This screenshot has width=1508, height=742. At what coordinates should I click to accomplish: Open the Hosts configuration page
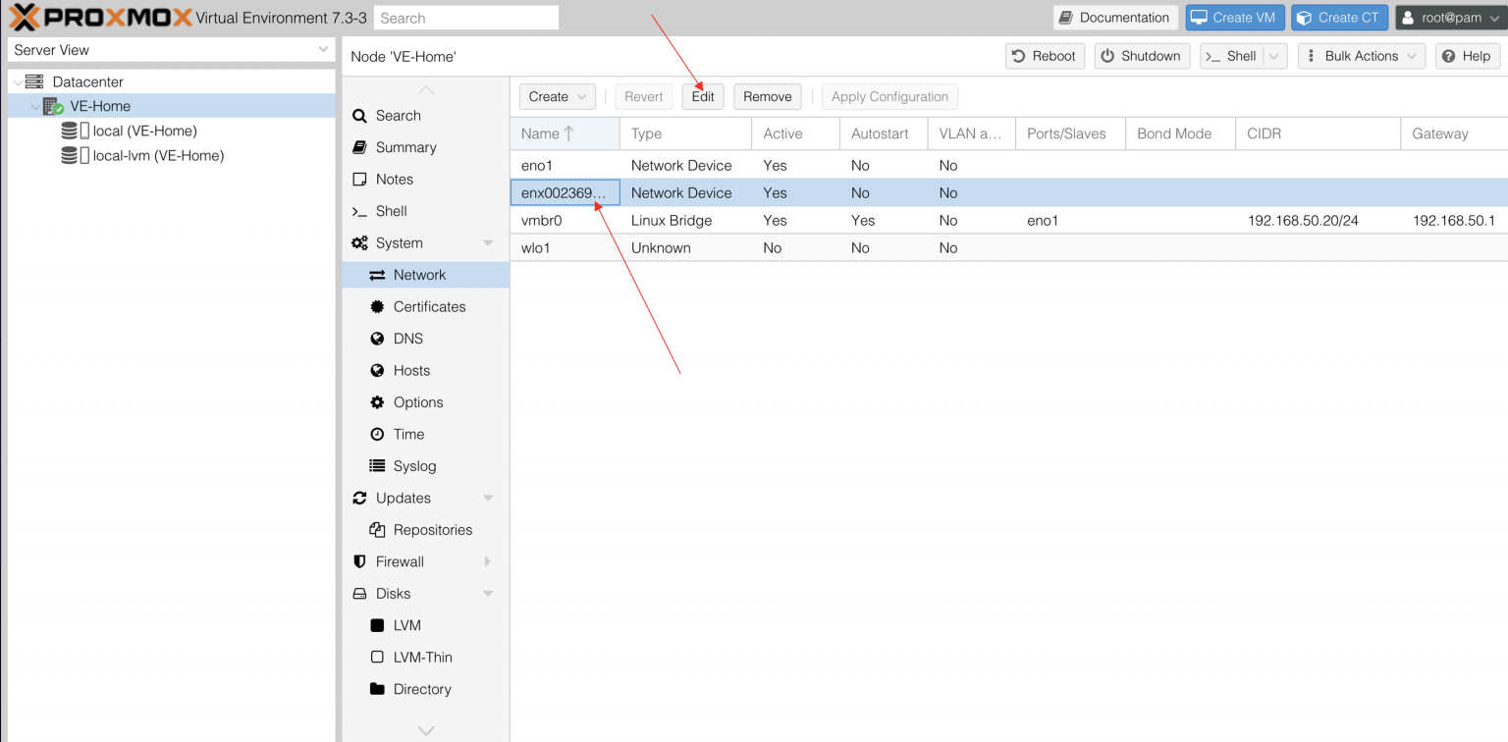pos(410,370)
